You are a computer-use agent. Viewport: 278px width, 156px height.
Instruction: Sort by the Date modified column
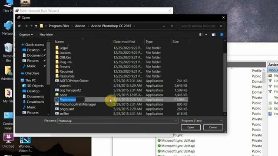(x=124, y=42)
